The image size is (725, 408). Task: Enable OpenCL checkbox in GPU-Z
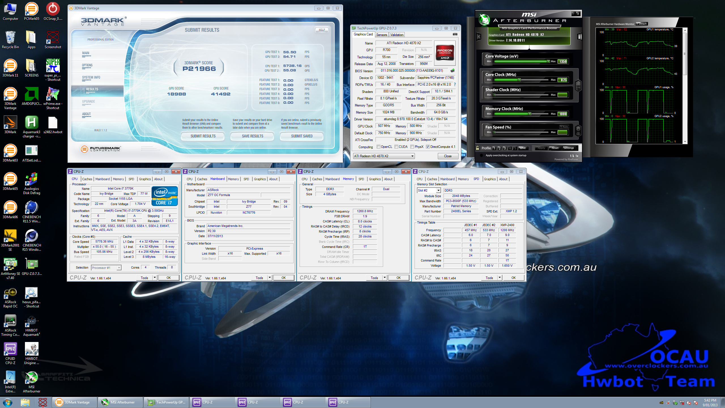coord(378,147)
